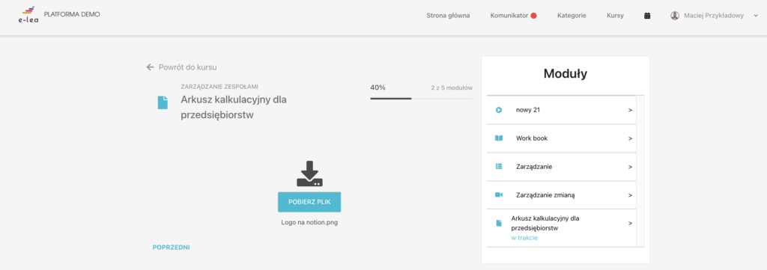Open Kursy in the navigation bar

(x=615, y=16)
